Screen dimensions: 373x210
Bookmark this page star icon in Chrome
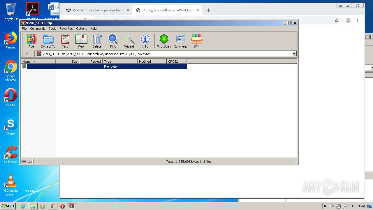tap(337, 20)
